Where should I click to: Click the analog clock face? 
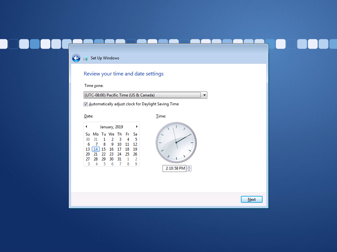176,142
